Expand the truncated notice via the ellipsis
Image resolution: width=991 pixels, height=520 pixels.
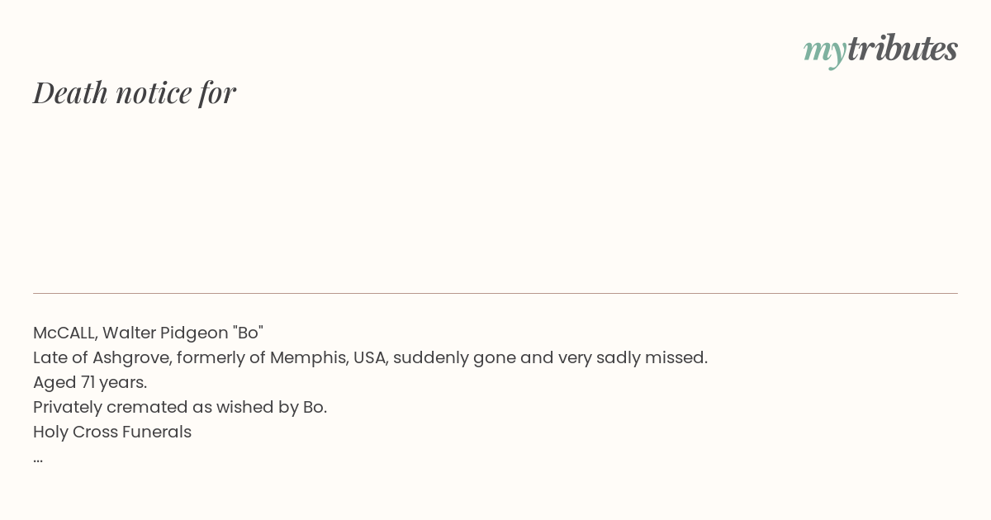tap(38, 461)
